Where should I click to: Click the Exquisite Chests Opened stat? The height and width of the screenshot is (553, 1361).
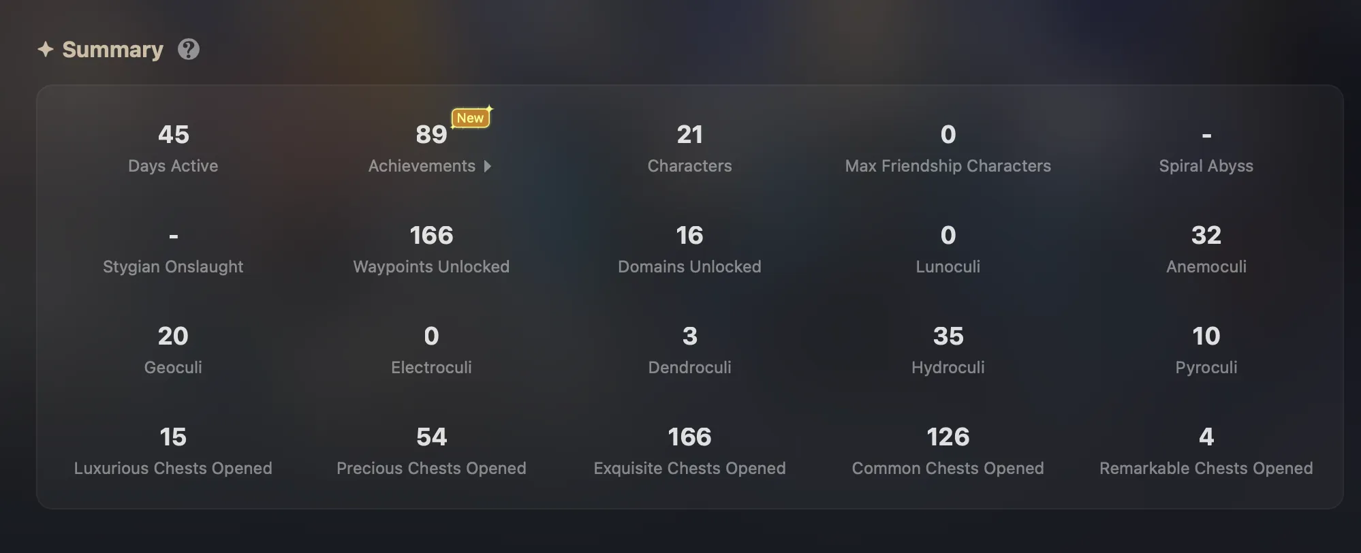pyautogui.click(x=689, y=452)
